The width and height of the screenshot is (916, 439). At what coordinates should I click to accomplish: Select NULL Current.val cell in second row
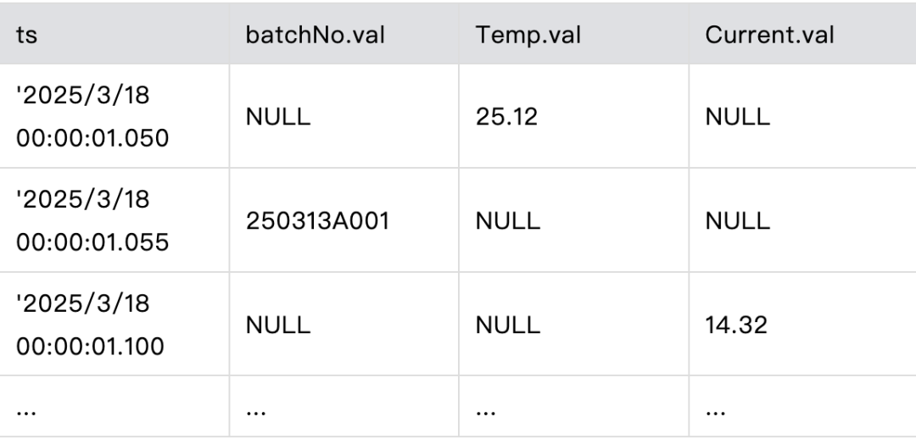tap(737, 220)
